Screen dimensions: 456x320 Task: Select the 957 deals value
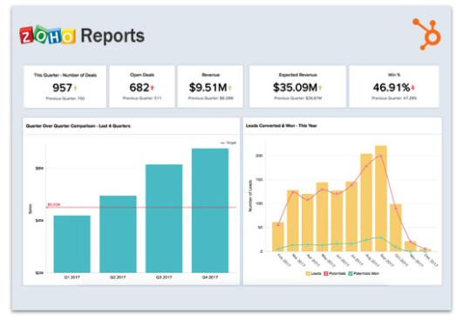click(62, 88)
